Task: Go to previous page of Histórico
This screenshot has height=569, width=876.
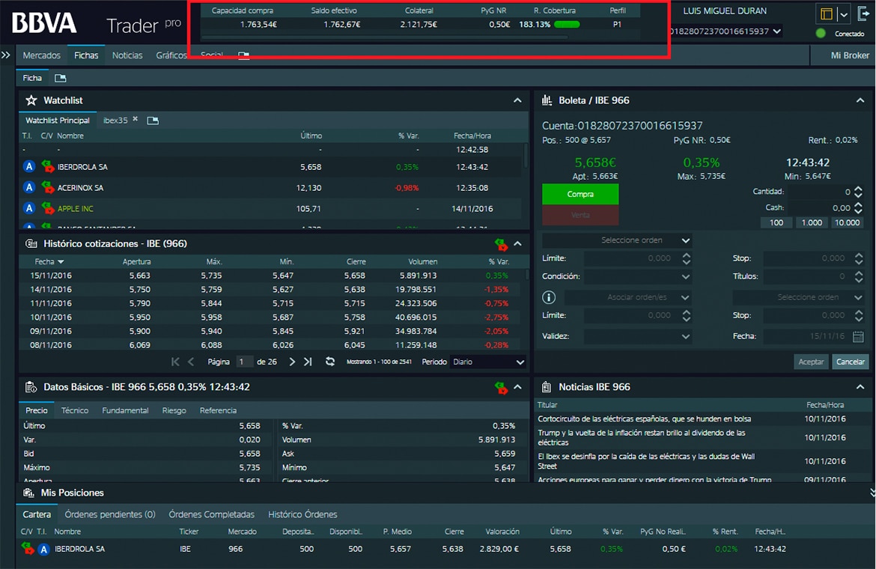Action: click(x=191, y=362)
